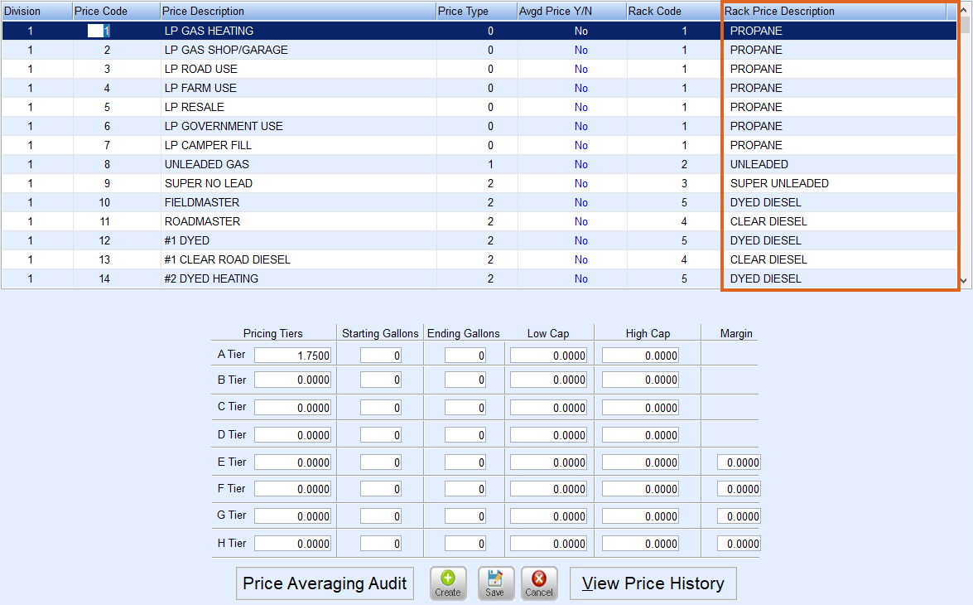
Task: Open the Price Averaging Audit
Action: click(325, 584)
